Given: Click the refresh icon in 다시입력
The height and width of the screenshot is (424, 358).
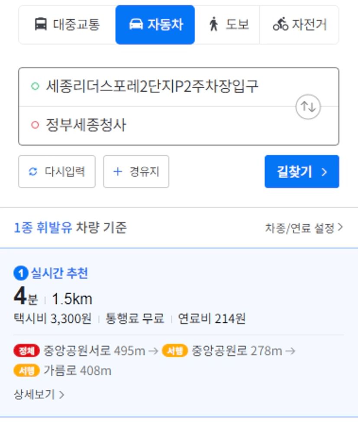Looking at the screenshot, I should 33,171.
